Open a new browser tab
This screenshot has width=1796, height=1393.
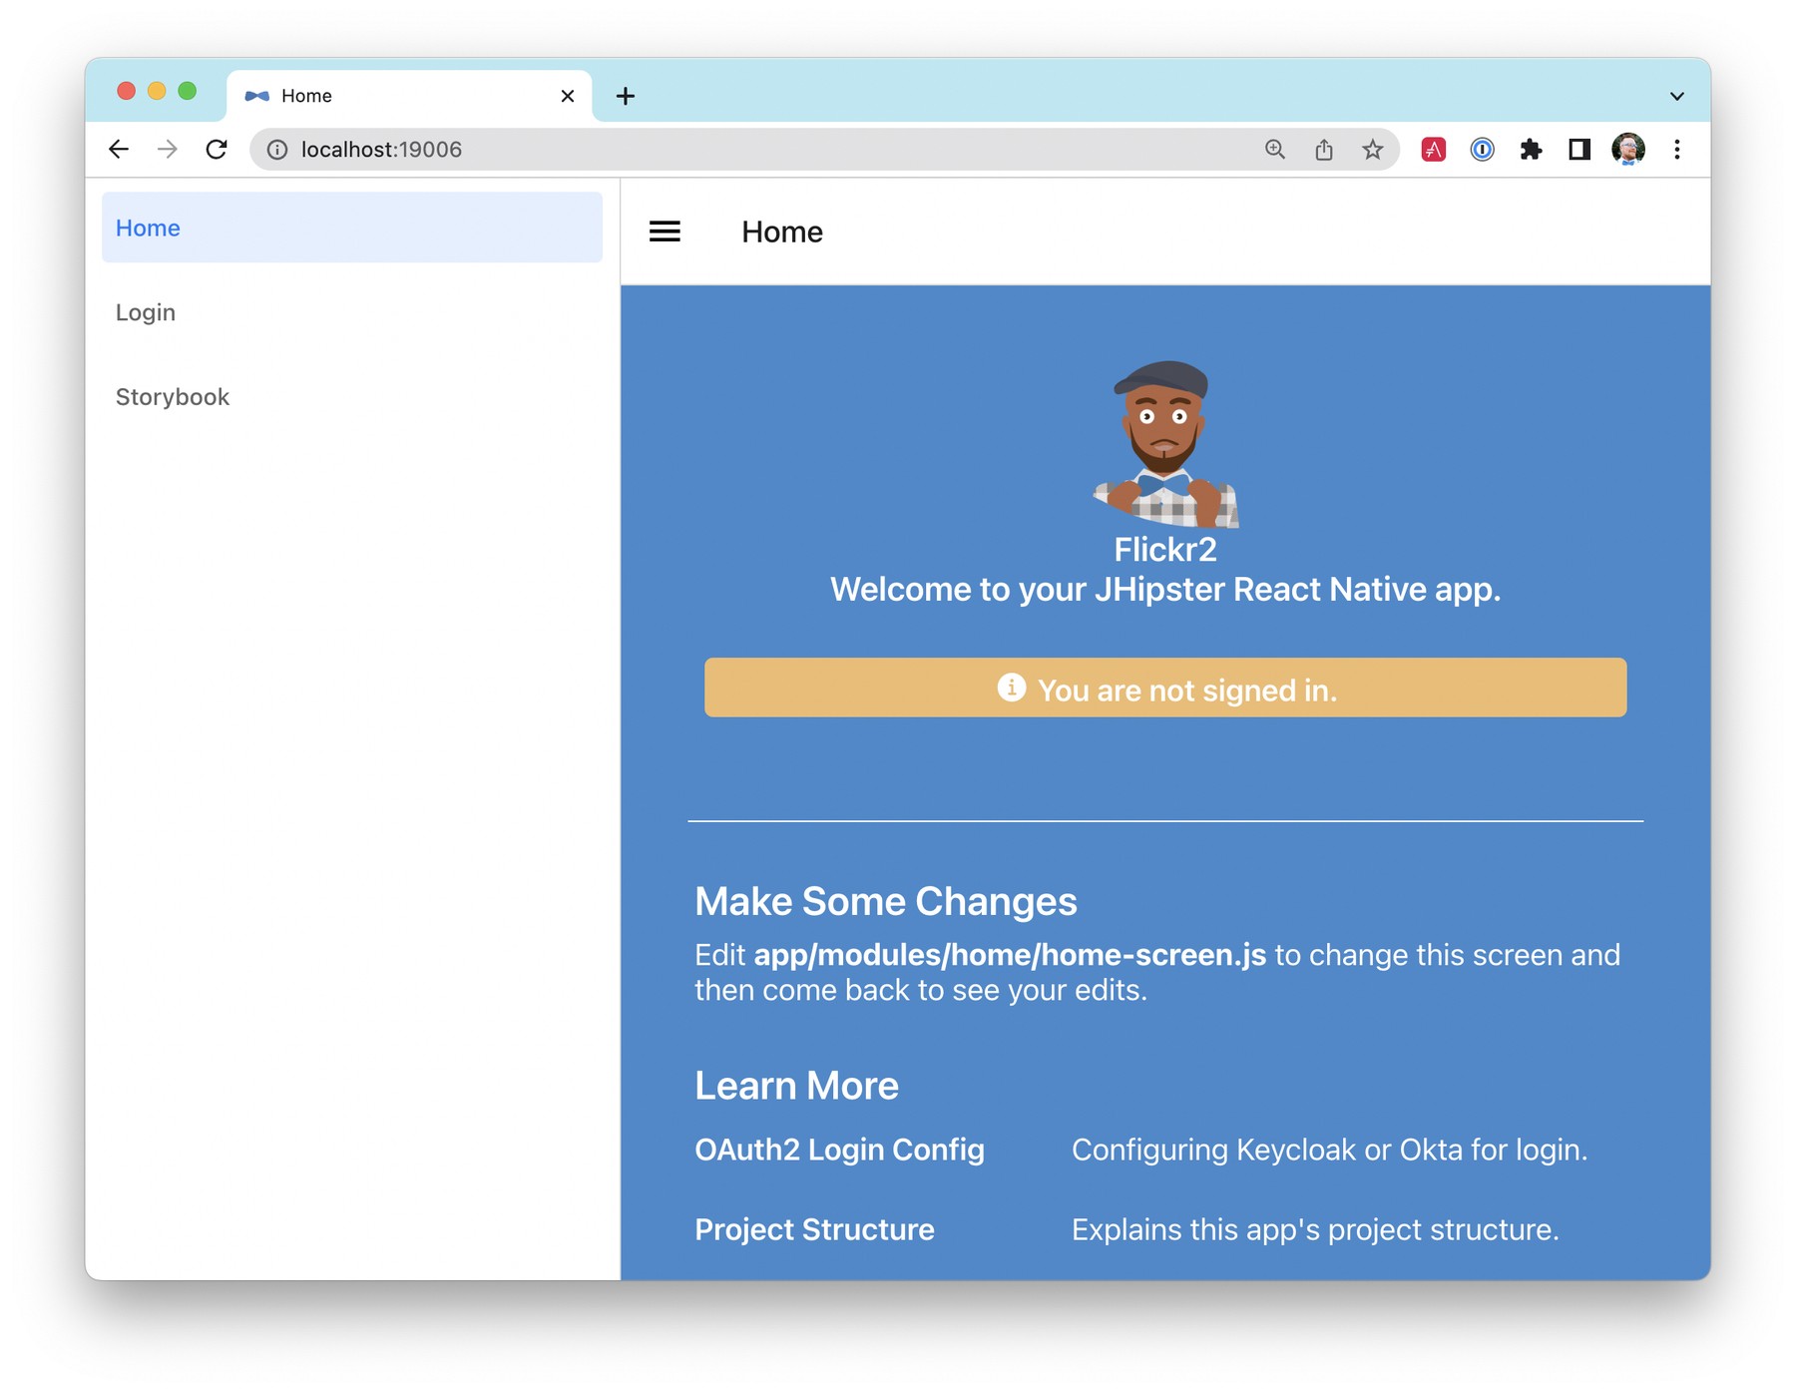pyautogui.click(x=626, y=96)
